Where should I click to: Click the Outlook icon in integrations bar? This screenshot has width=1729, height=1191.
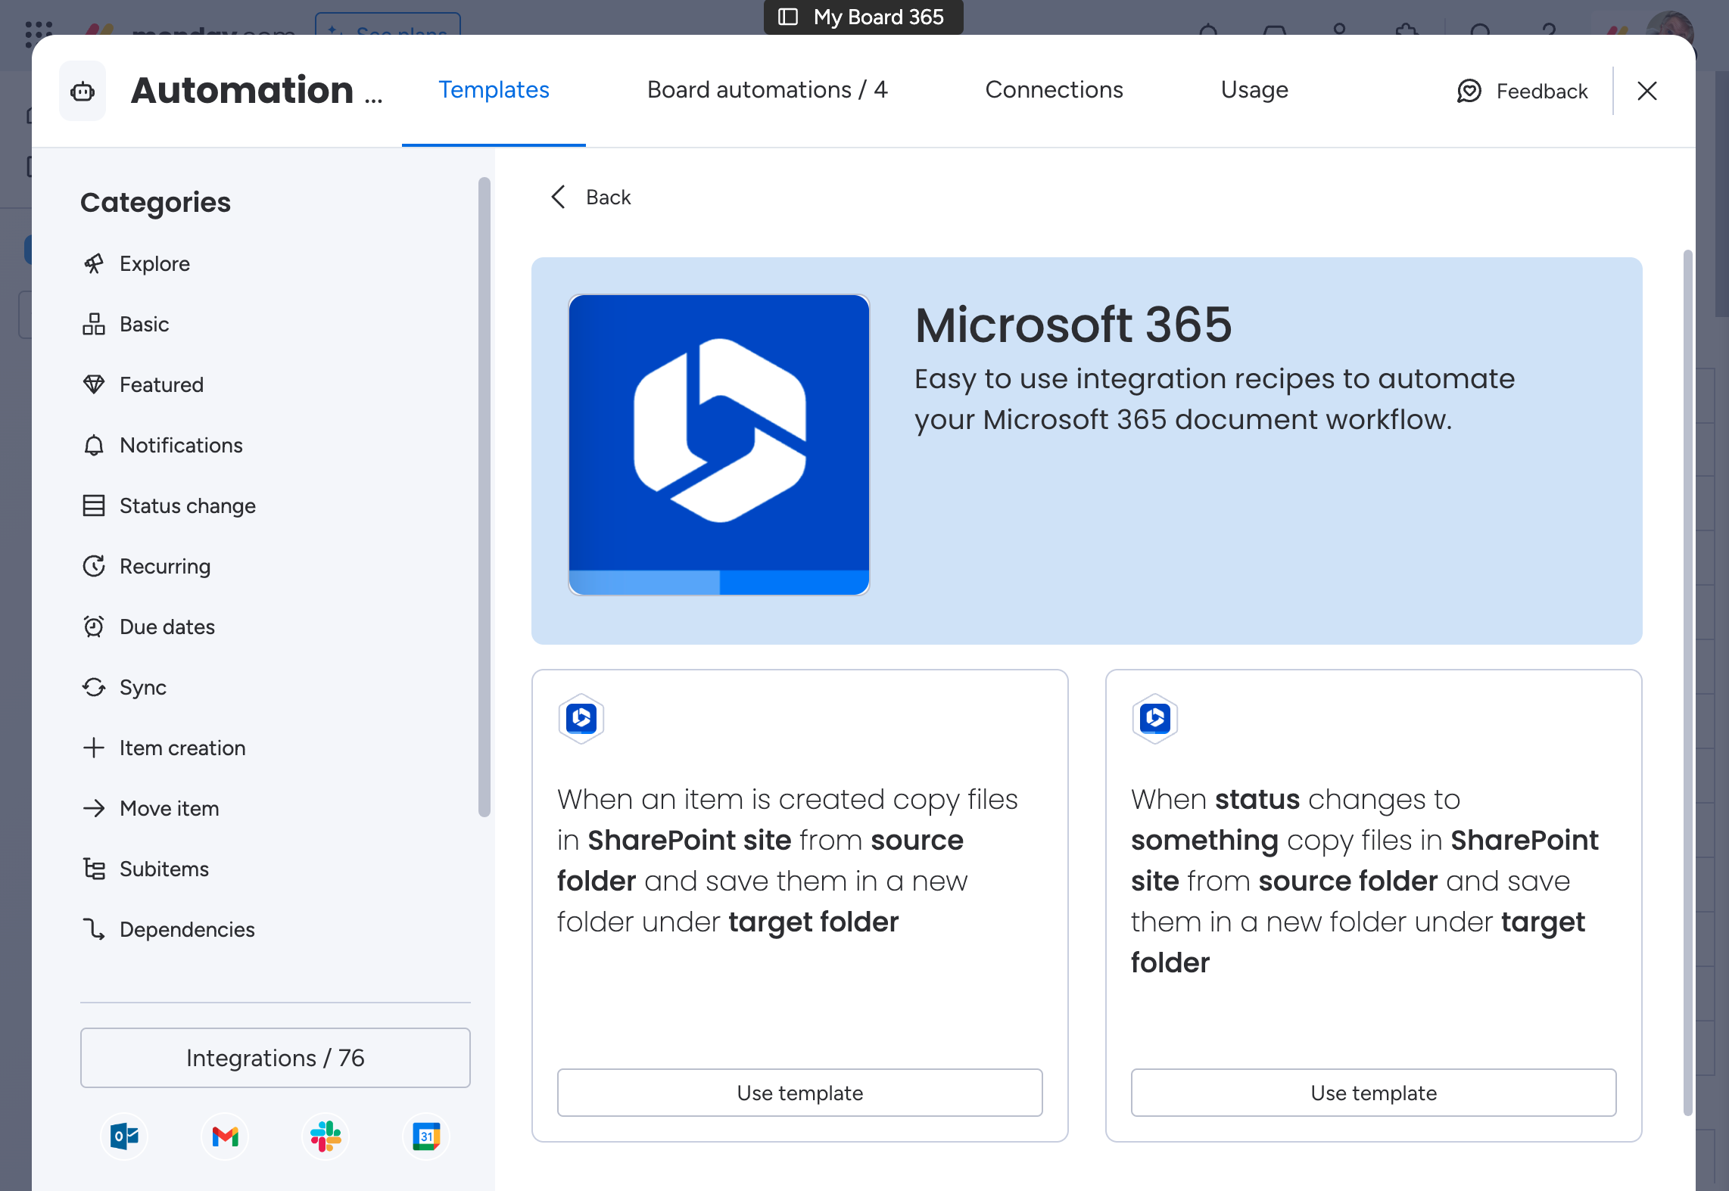tap(123, 1137)
